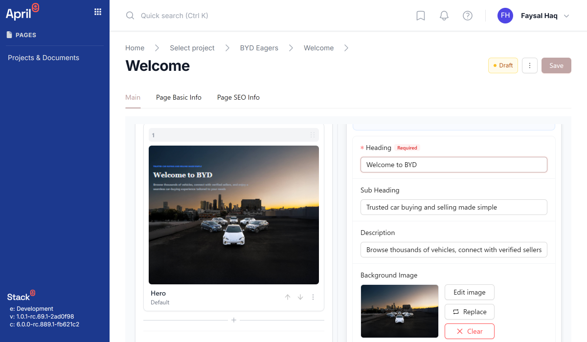Click the Sub Heading input field

pos(454,207)
